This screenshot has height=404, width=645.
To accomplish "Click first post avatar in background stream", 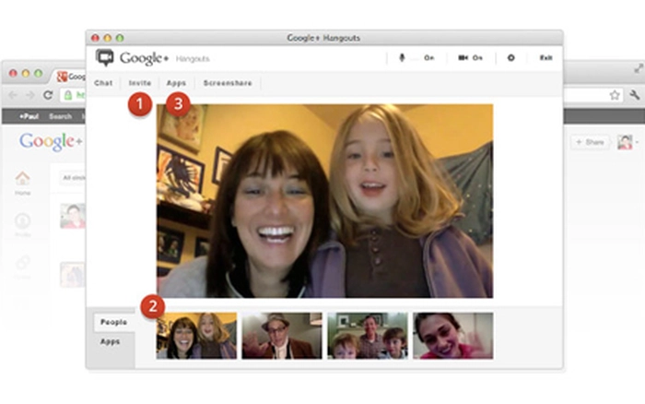I will [73, 216].
